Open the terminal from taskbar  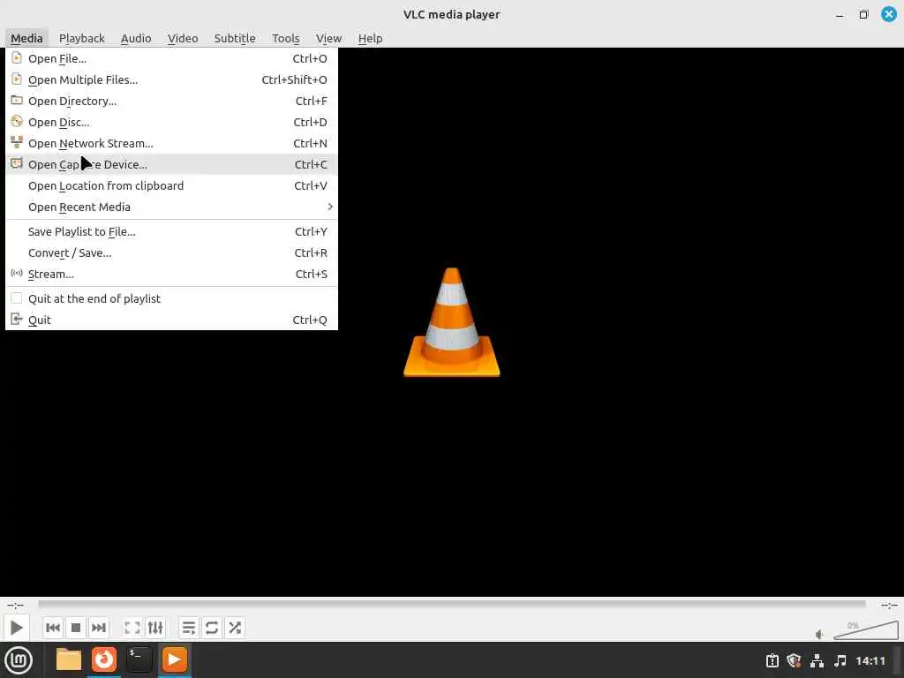(x=139, y=659)
